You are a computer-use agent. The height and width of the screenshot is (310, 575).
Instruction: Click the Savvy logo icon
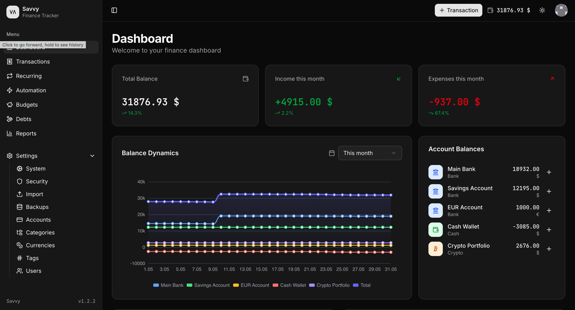pos(13,12)
